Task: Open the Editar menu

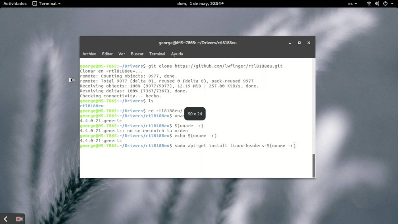Action: click(x=107, y=54)
